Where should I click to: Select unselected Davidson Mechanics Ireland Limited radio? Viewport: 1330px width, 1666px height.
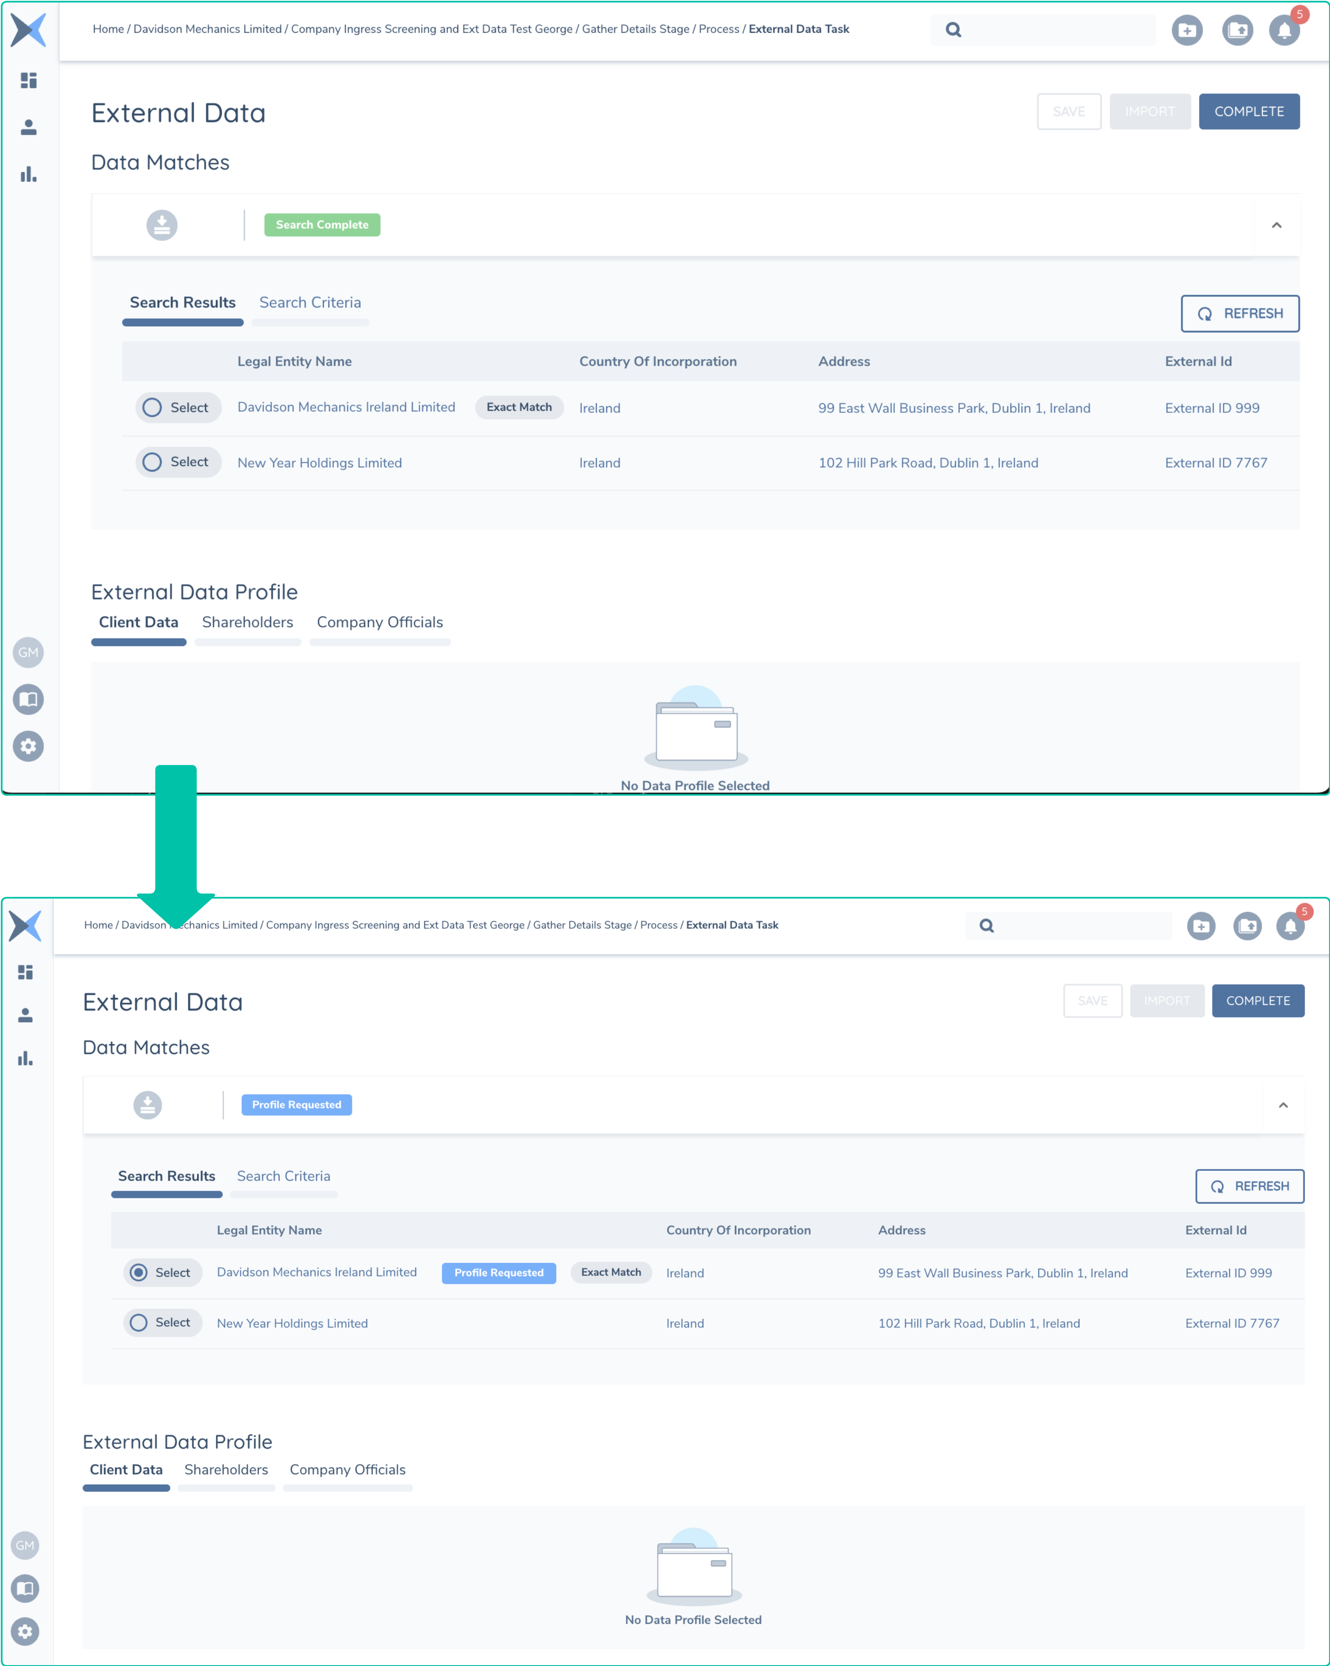152,407
